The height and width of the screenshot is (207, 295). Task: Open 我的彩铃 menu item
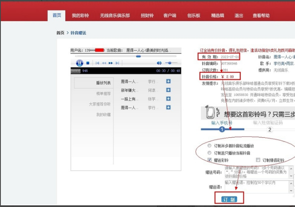click(x=80, y=15)
